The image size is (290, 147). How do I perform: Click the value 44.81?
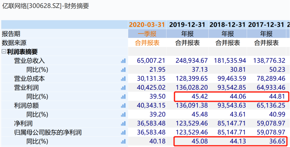[x=277, y=97]
